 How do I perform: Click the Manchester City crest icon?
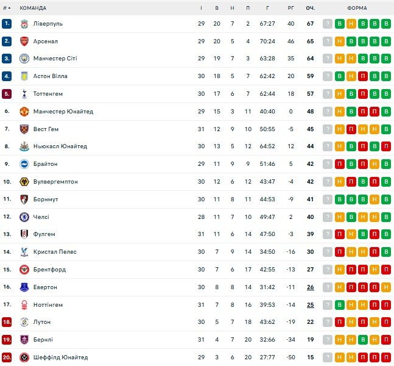pos(24,59)
